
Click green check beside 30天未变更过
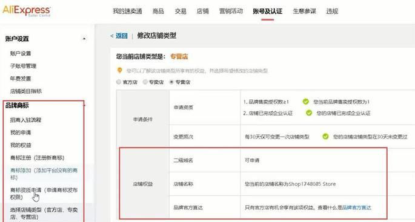tap(325, 136)
